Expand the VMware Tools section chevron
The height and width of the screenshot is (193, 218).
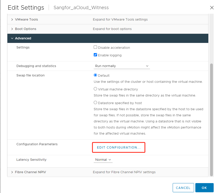point(12,20)
